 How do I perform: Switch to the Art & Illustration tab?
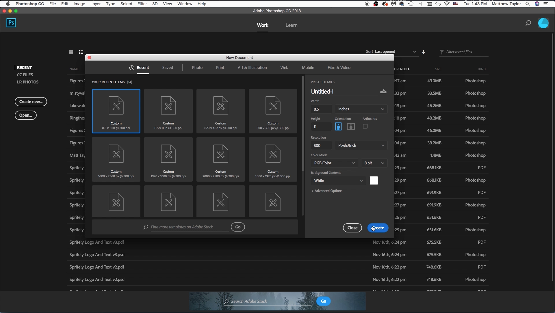[x=252, y=68]
